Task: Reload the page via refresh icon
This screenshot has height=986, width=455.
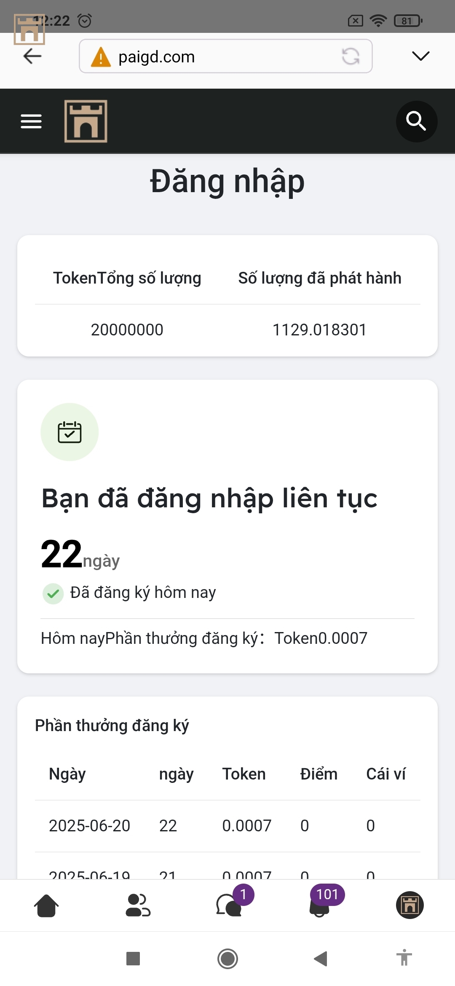Action: (x=351, y=56)
